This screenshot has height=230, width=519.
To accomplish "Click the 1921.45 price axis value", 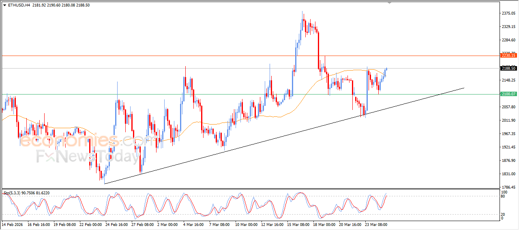I will [508, 147].
